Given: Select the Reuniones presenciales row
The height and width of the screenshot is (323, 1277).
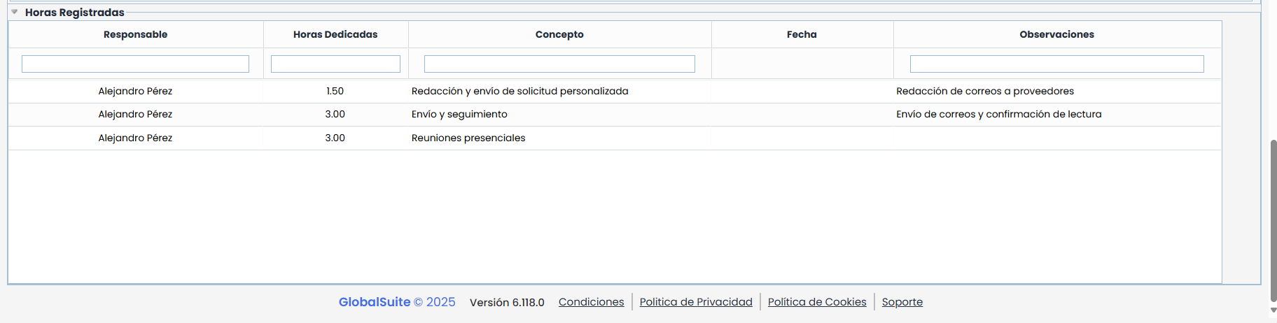Looking at the screenshot, I should coord(468,138).
